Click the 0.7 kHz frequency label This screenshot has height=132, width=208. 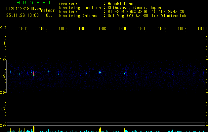click(x=3, y=109)
